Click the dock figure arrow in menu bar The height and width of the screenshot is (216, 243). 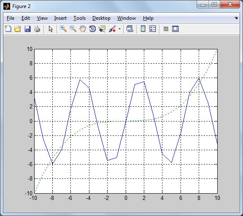coord(236,18)
